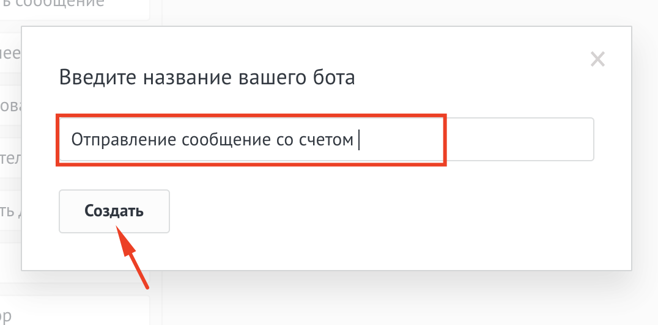Select the sidebar item ending in "нее"

point(10,54)
